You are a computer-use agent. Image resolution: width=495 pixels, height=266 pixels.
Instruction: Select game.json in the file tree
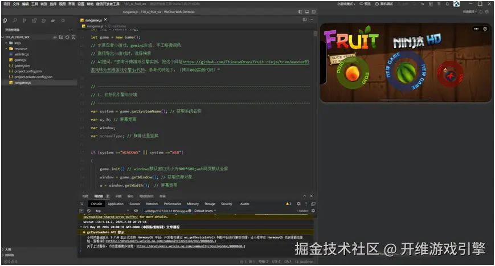click(22, 66)
